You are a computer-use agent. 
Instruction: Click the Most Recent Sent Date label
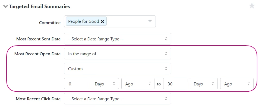(38, 39)
